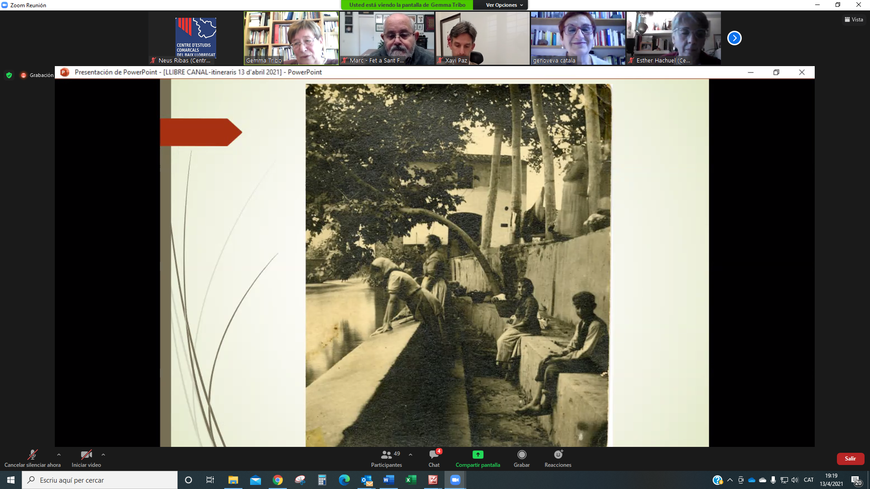Expand video options arrow beside camera
The image size is (870, 489).
(103, 455)
